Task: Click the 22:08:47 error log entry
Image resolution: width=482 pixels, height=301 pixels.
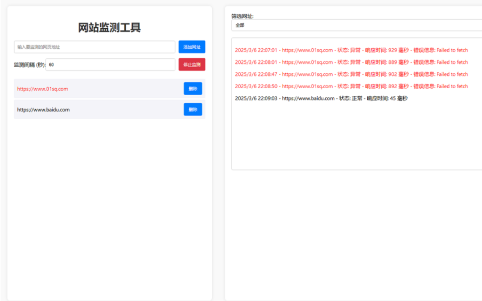Action: point(351,74)
